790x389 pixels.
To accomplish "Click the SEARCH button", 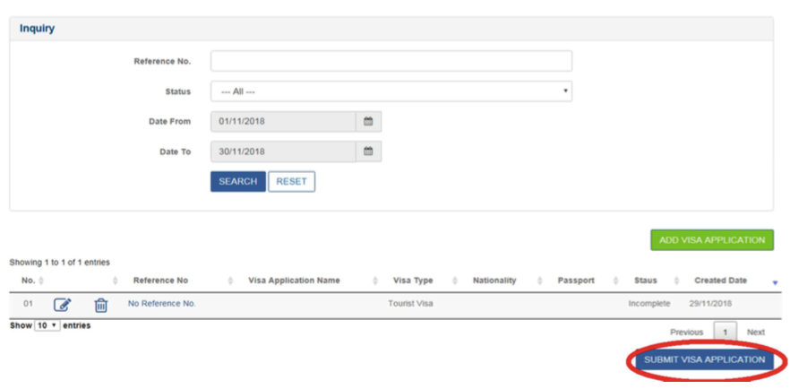I will 237,181.
